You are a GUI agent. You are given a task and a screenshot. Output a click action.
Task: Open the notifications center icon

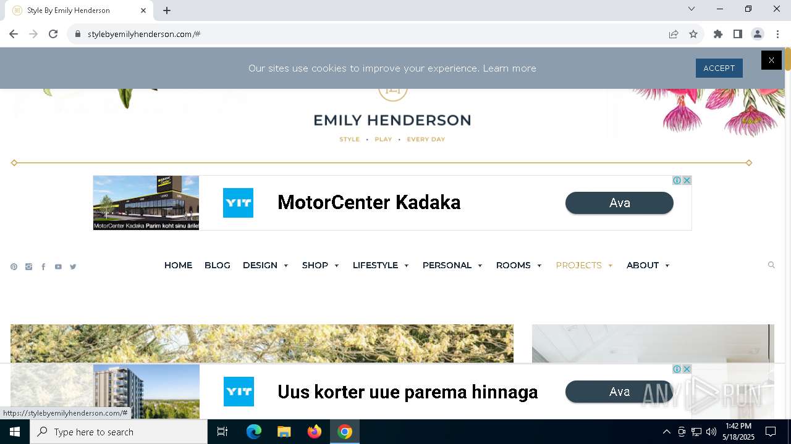pyautogui.click(x=771, y=432)
